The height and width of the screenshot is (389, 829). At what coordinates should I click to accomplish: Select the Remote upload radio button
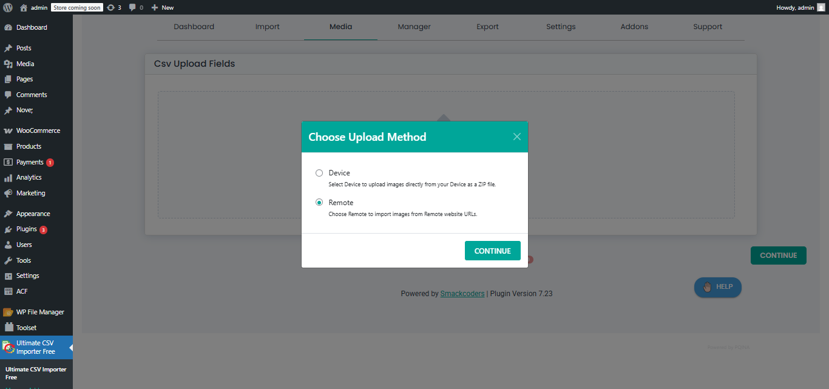[319, 203]
